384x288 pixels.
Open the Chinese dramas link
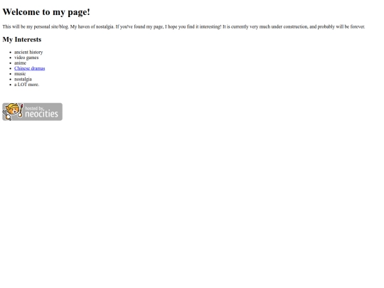tap(29, 68)
